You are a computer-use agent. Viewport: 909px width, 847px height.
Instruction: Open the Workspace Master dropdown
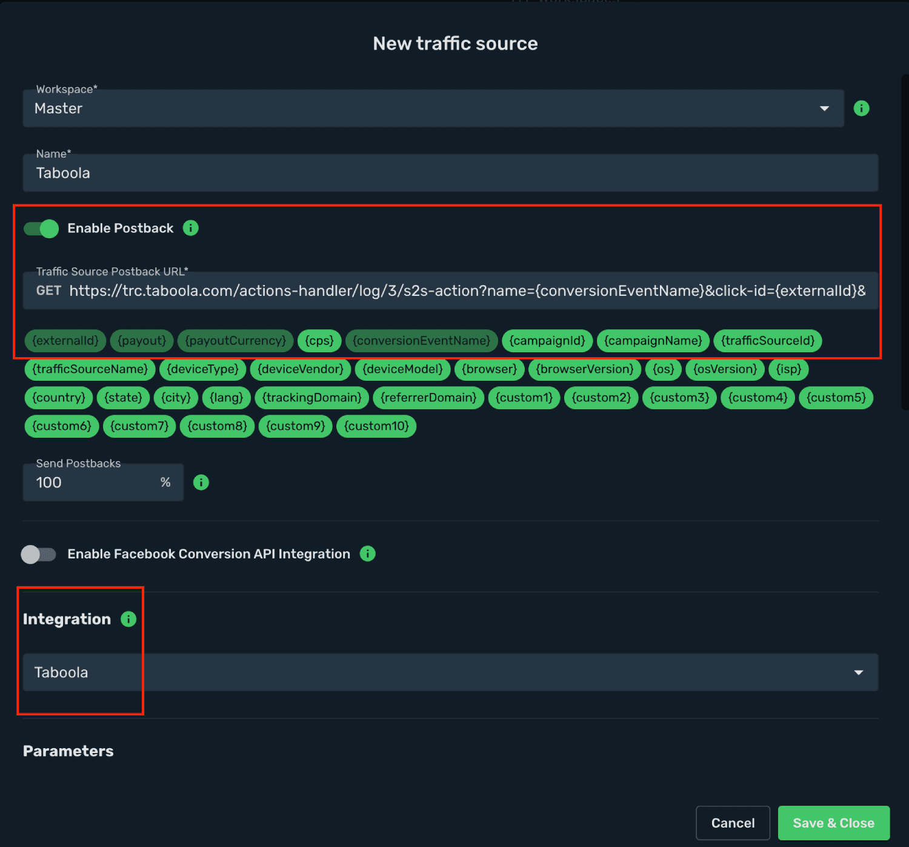point(433,109)
